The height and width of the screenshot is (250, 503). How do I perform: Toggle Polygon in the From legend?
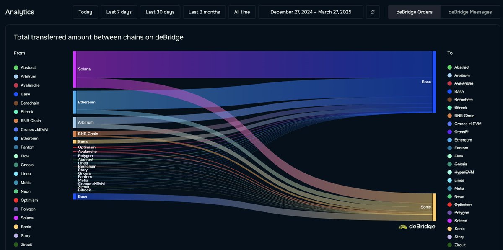(25, 209)
